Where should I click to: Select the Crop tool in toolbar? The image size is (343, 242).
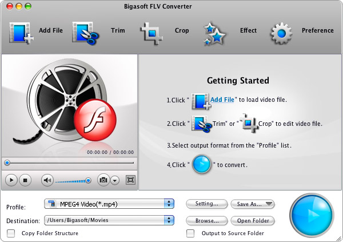coord(151,34)
